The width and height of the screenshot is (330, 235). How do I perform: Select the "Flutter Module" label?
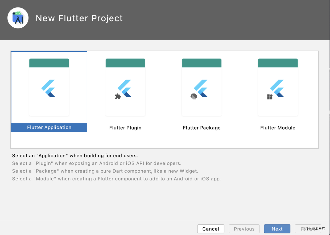click(x=278, y=128)
